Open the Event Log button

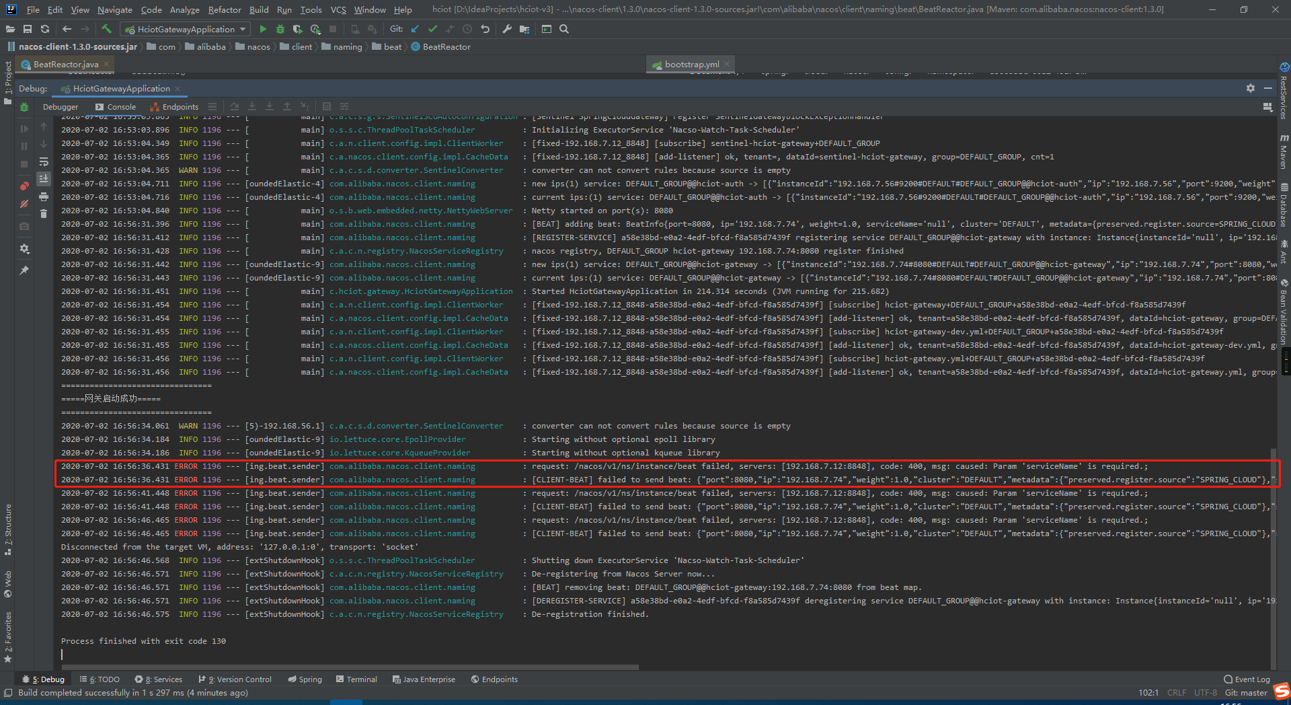[x=1247, y=679]
